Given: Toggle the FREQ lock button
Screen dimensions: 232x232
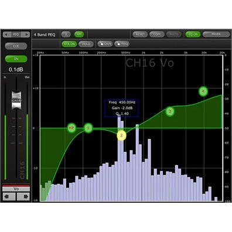Looking at the screenshot, I should point(122,44).
